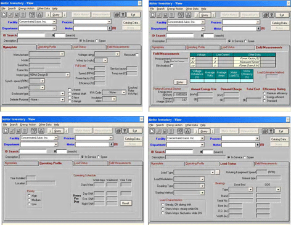Open the Manufacturer dropdown
291x225 pixels.
tap(62, 54)
